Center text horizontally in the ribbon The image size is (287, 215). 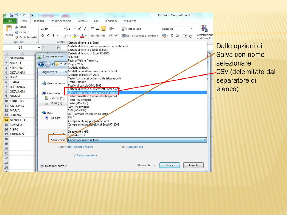pos(98,36)
